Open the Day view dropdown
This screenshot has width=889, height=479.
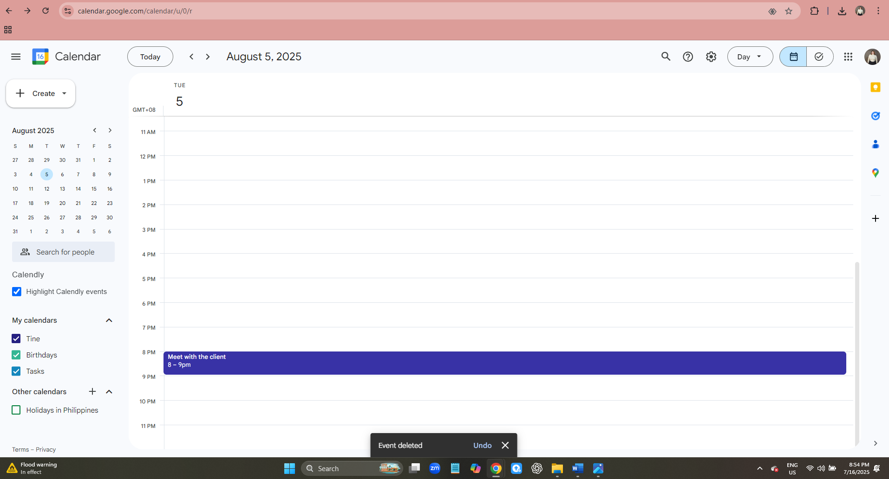click(x=750, y=57)
